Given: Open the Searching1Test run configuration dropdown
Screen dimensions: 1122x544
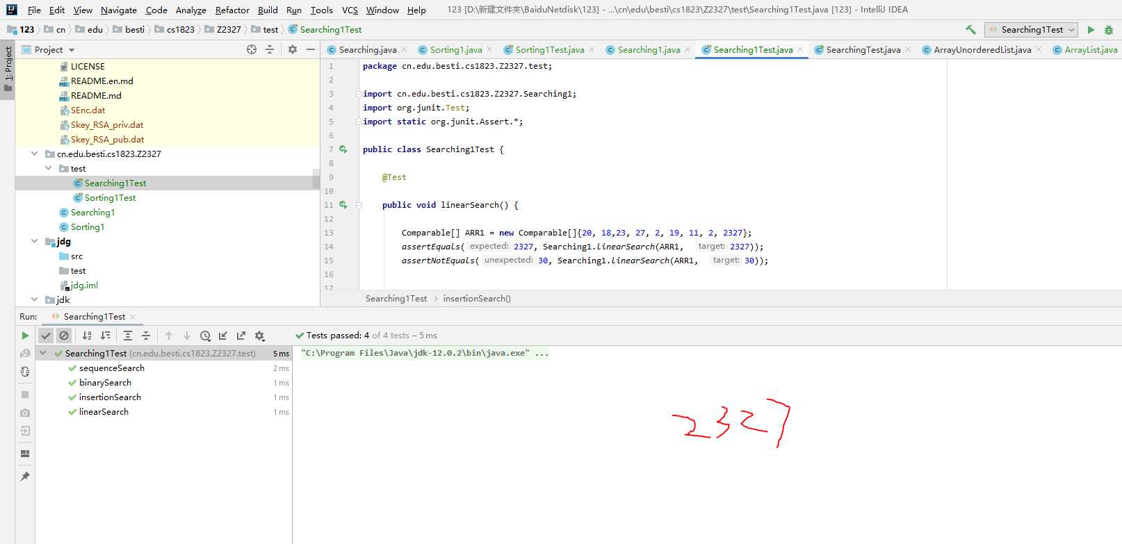Looking at the screenshot, I should point(1032,30).
